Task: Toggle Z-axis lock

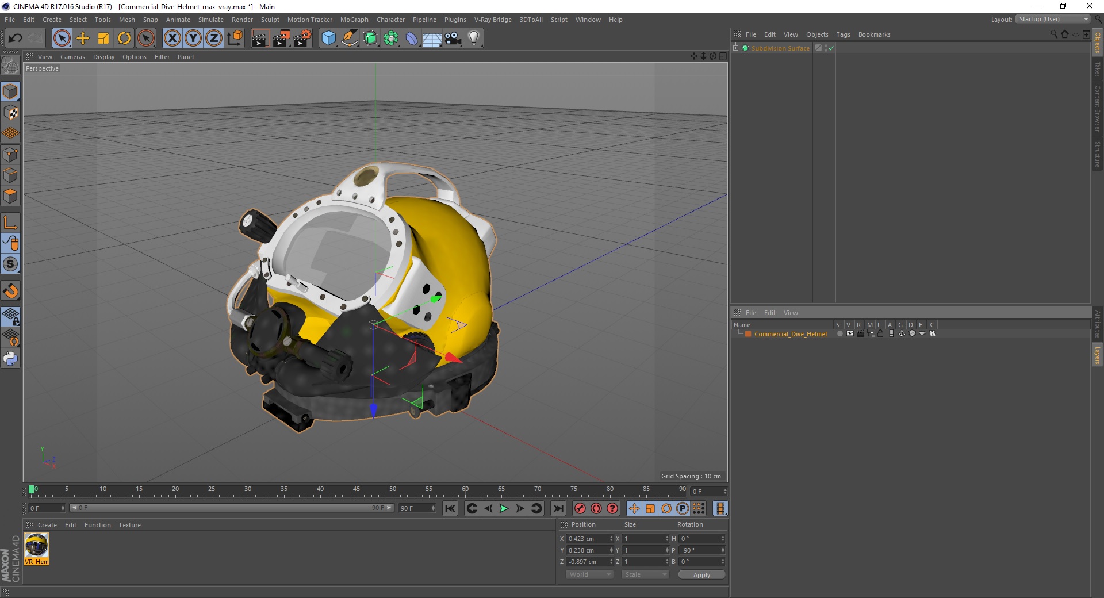Action: point(213,39)
